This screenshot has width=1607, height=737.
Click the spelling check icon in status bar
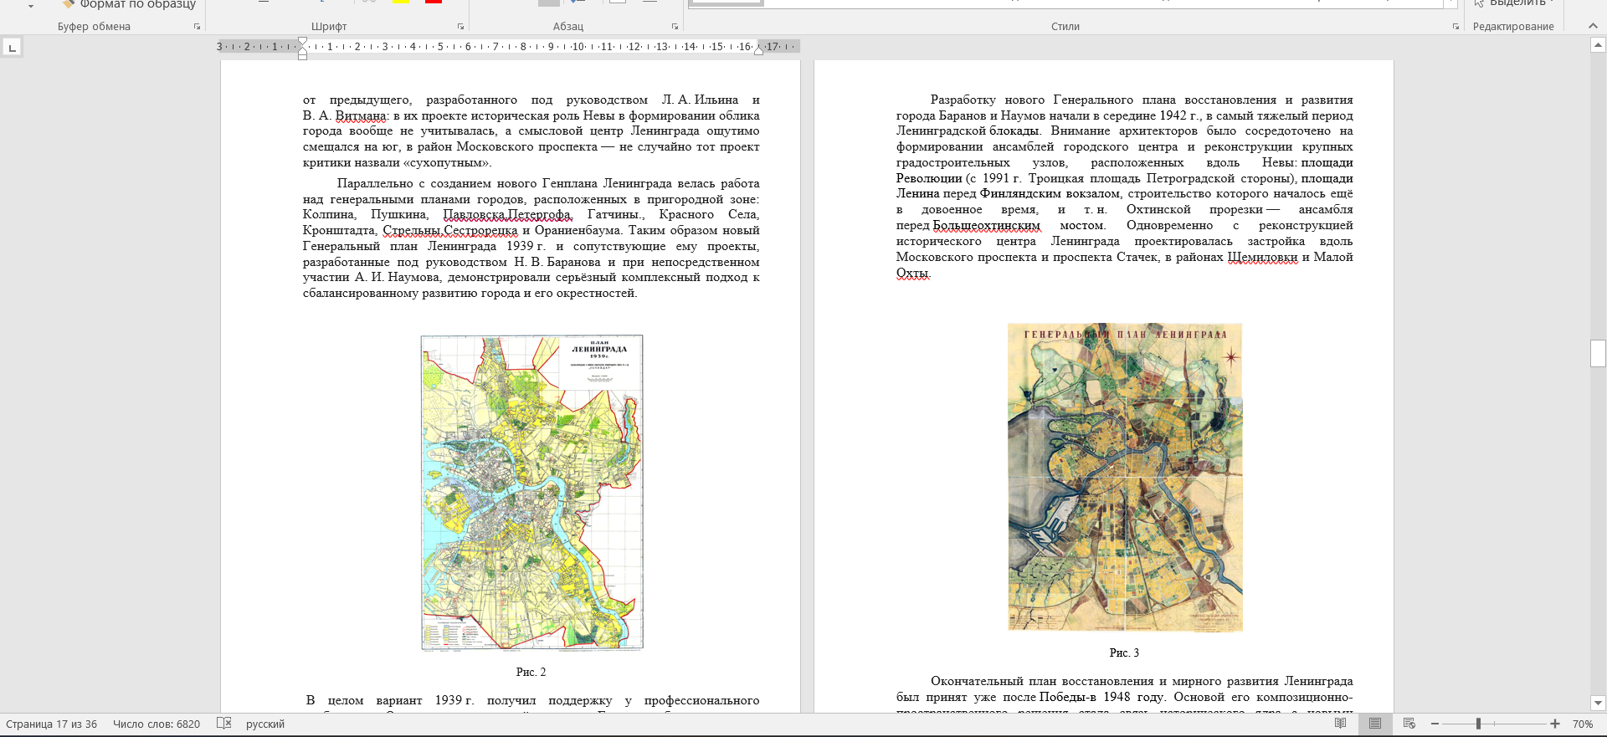coord(223,724)
